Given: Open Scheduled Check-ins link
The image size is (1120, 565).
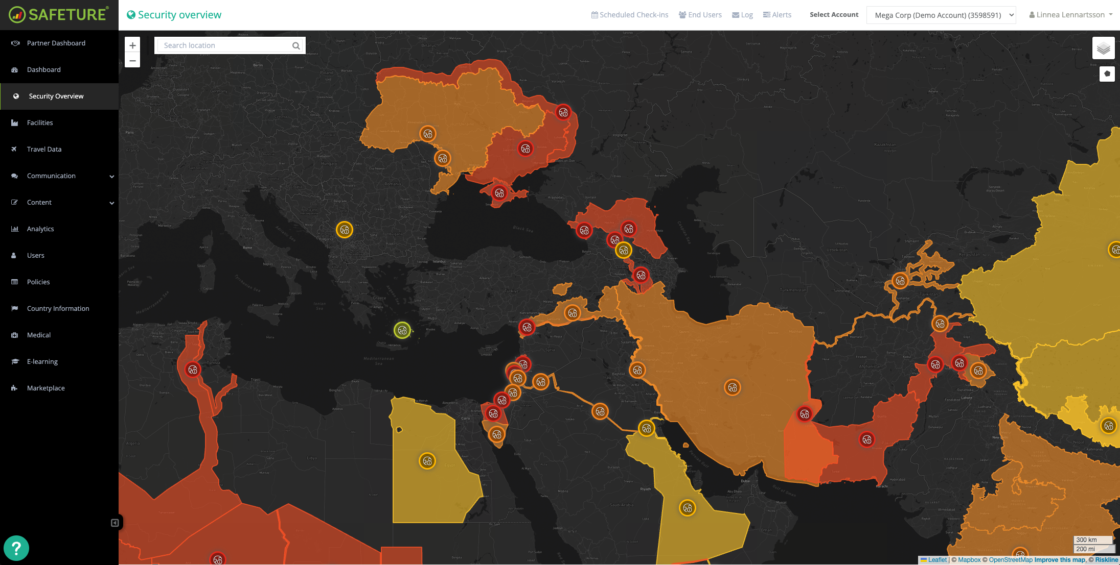Looking at the screenshot, I should pos(630,15).
